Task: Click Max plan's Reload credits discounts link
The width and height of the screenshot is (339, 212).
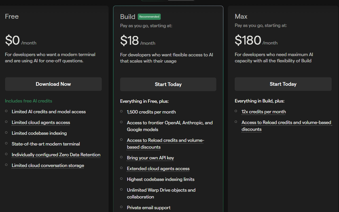Action: (287, 126)
